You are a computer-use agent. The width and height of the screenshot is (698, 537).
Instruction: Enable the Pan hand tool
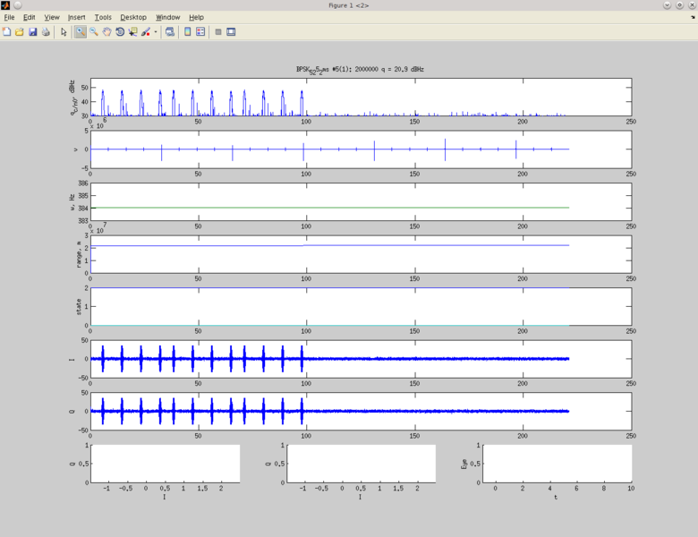pos(106,32)
